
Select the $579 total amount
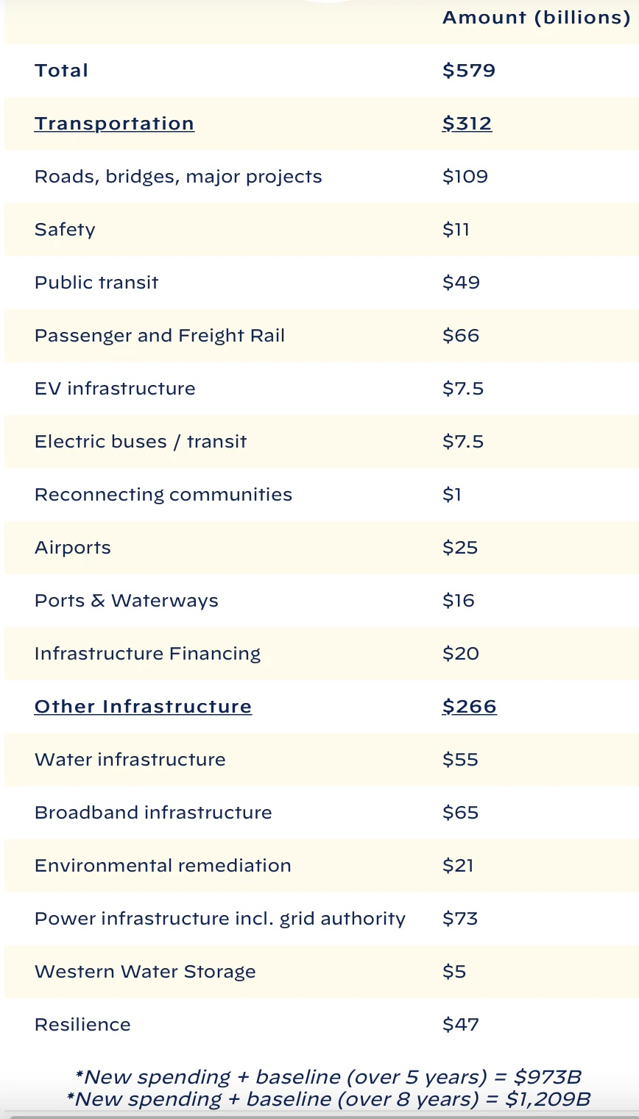point(468,71)
